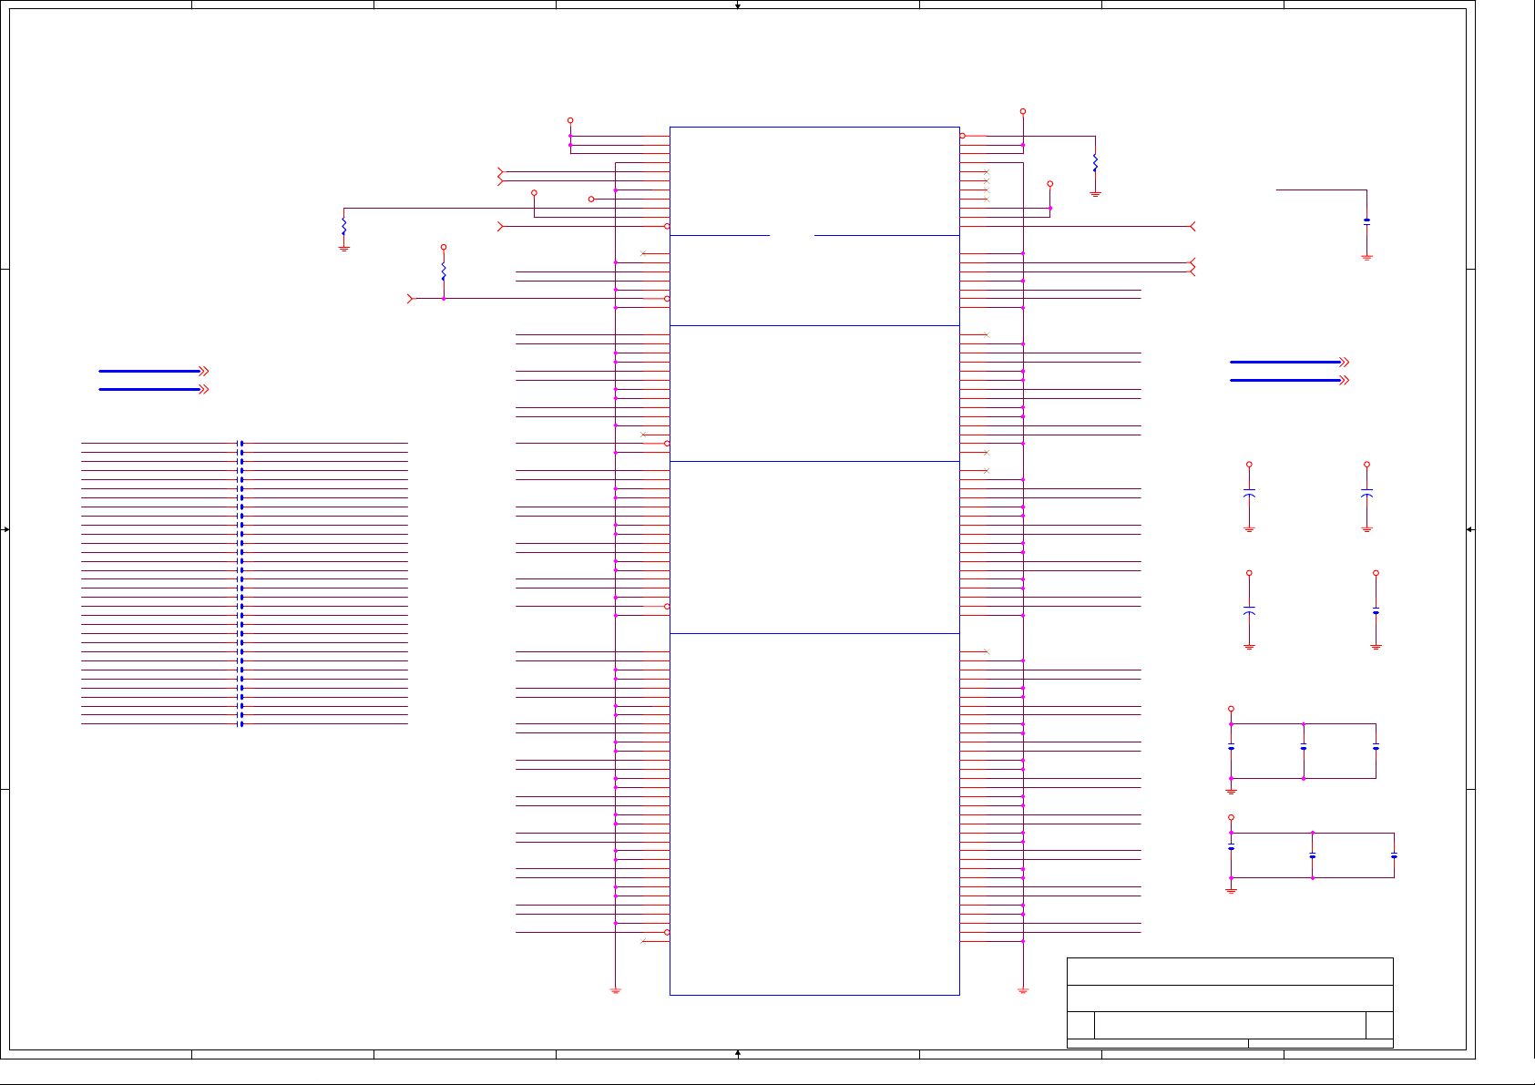Select the upper-right capacitor of the four standalone capacitors
Image resolution: width=1535 pixels, height=1085 pixels.
(x=1366, y=494)
